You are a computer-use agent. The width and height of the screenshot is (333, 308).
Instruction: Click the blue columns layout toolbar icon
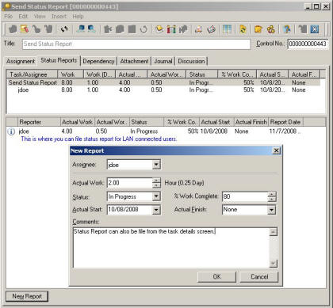(227, 29)
